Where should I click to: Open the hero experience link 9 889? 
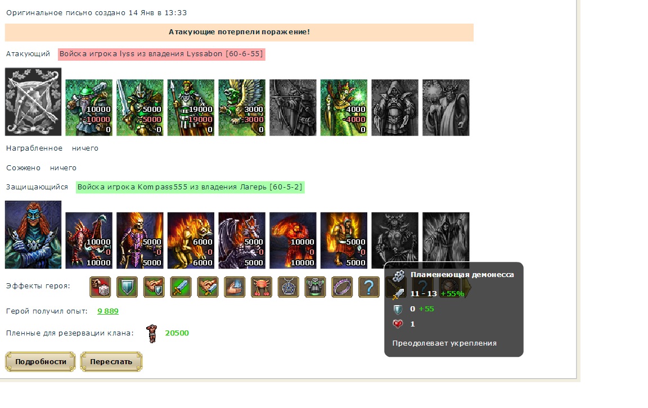point(108,311)
